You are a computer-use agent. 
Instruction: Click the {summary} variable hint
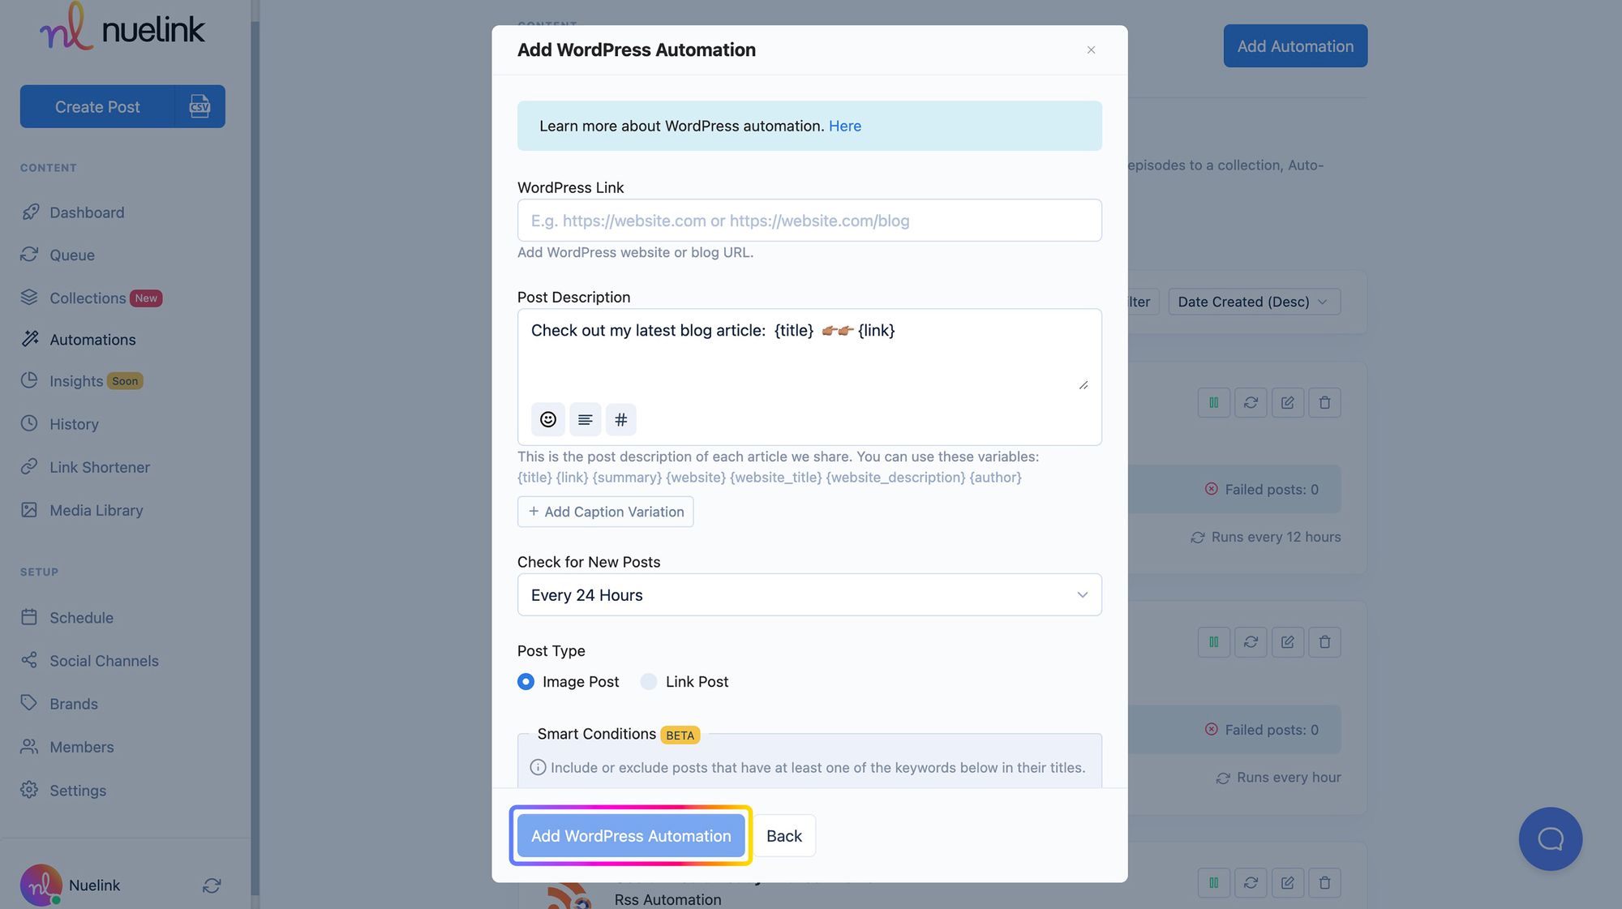point(627,478)
